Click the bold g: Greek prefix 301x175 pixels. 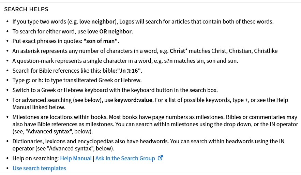click(x=28, y=80)
